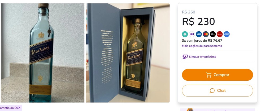Image resolution: width=261 pixels, height=111 pixels.
Task: Select the Hipercard payment icon
Action: coord(220,34)
